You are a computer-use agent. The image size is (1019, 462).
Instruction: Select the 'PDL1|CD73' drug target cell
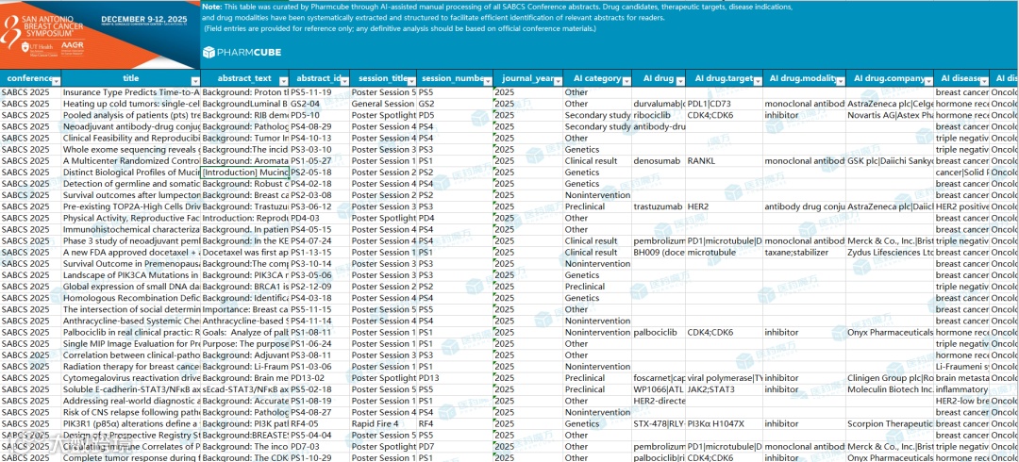(724, 104)
